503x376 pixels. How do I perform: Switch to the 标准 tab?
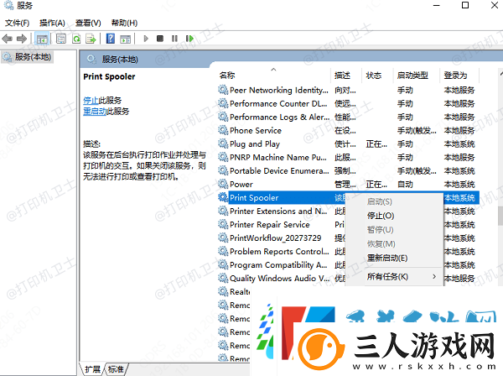(116, 369)
